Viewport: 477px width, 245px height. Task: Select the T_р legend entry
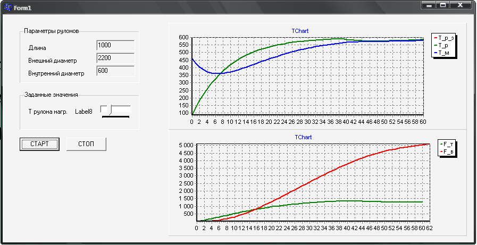tap(442, 45)
